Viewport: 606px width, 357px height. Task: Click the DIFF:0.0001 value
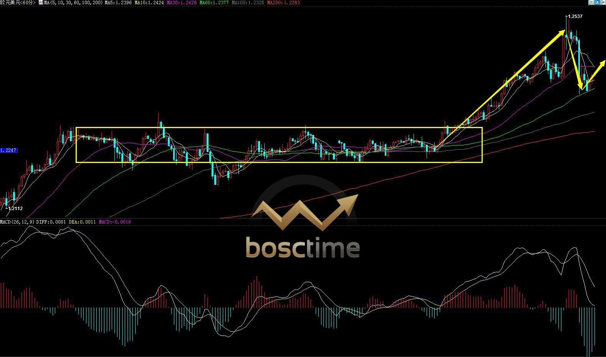point(51,222)
